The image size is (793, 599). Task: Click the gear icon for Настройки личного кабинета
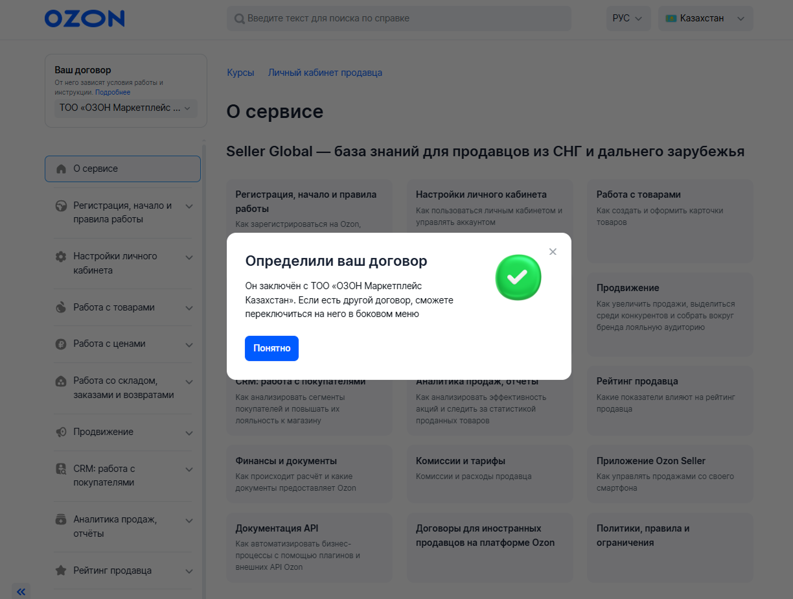click(x=61, y=257)
